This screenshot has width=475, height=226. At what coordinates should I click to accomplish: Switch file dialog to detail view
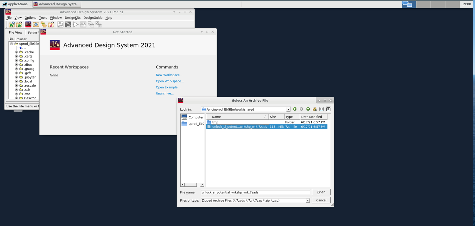point(328,109)
